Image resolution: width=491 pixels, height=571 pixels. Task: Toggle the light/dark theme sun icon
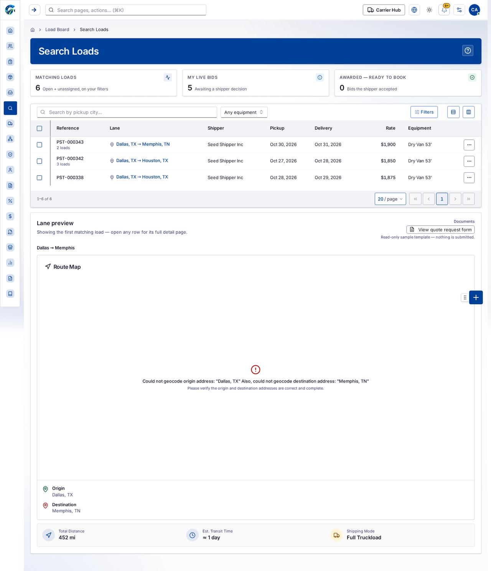429,10
